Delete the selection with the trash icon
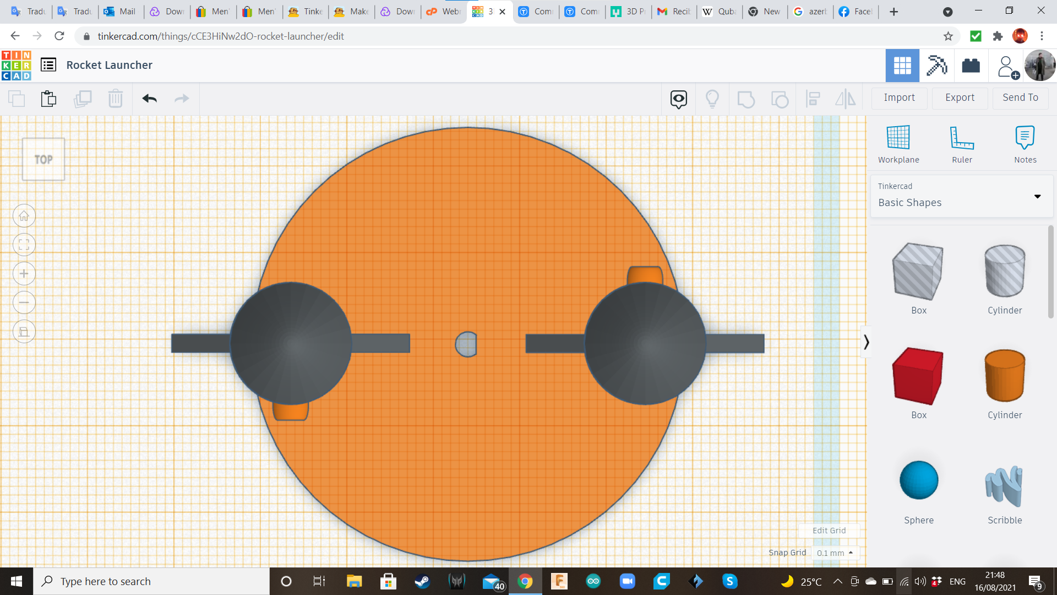The image size is (1057, 595). coord(116,99)
